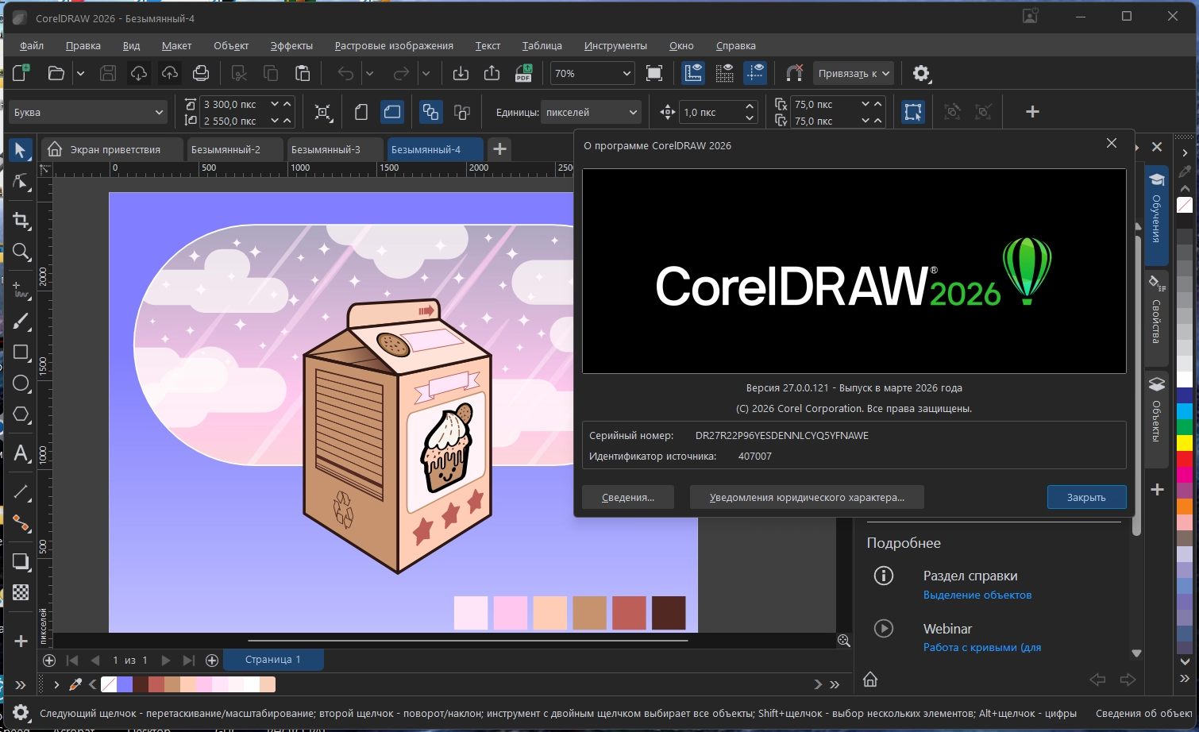The width and height of the screenshot is (1199, 732).
Task: Open the 'Привязать к' dropdown
Action: pos(854,74)
